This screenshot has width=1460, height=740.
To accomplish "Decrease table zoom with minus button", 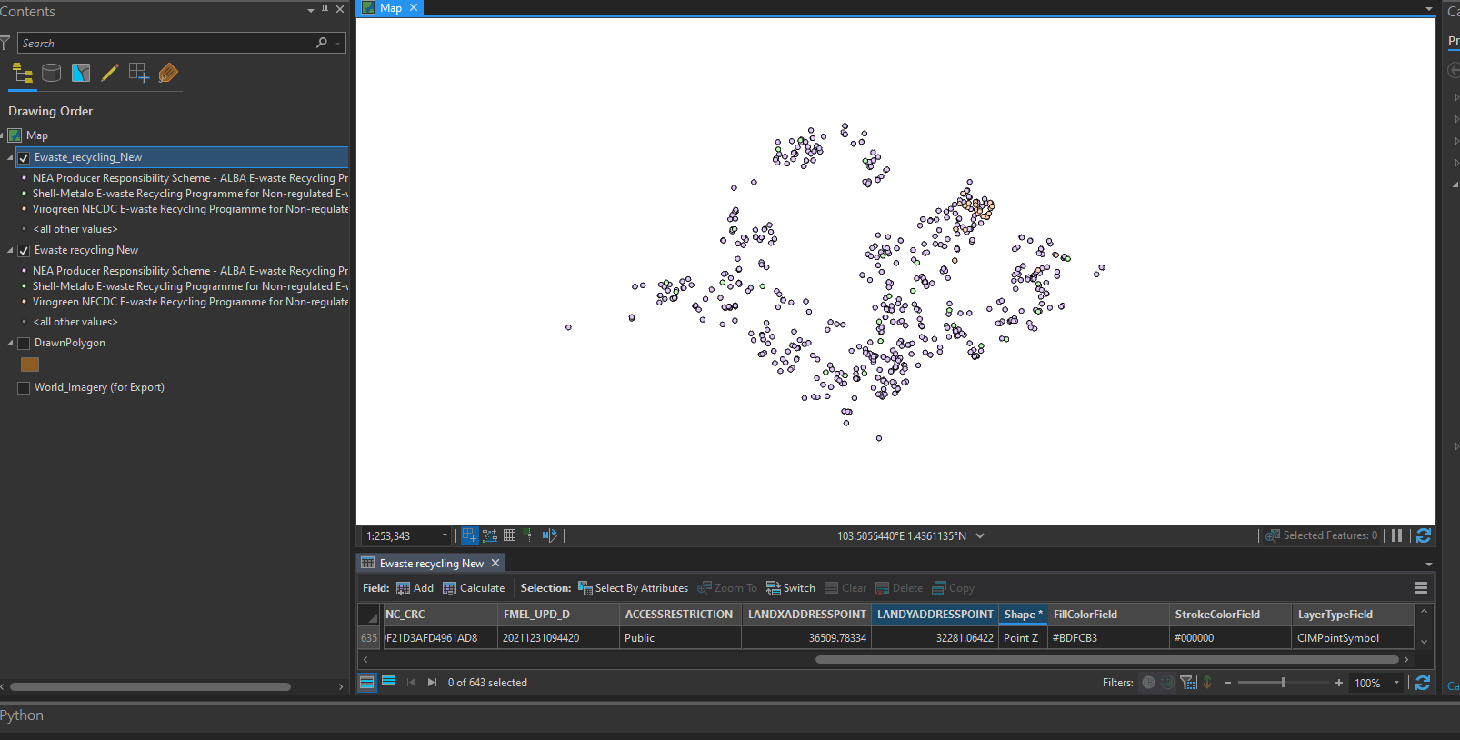I will (1228, 683).
